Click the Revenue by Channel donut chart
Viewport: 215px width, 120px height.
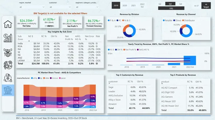[x=186, y=31]
